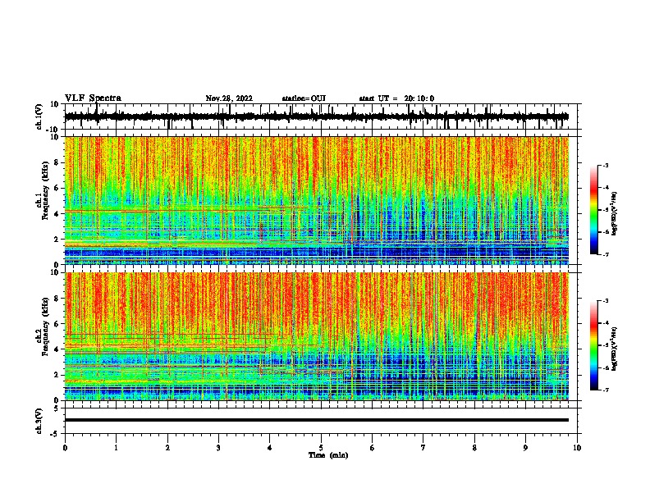
Task: Click inside the ch.1 spectrogram plot
Action: [x=316, y=200]
